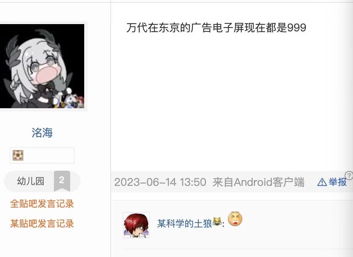
Task: Open 全贴吧发言记录 link
Action: pos(42,204)
